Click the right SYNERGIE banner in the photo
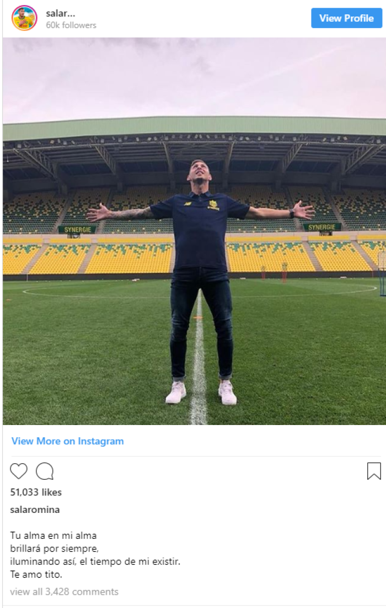The image size is (386, 608). click(x=321, y=227)
